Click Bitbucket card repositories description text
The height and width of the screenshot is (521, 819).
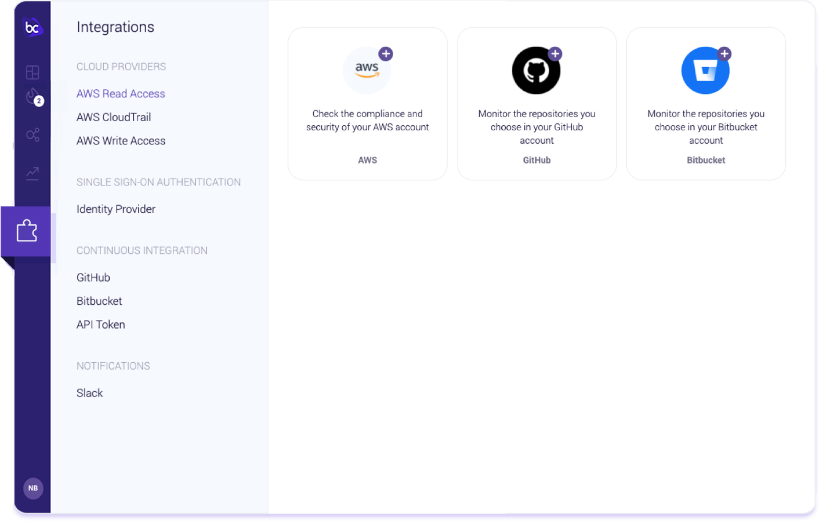[706, 127]
